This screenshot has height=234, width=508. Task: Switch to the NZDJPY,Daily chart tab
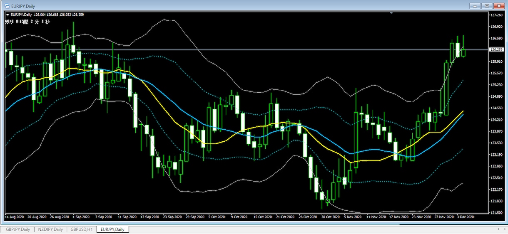(51, 229)
